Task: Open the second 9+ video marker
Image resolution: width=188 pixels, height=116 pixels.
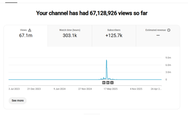Action: (108, 83)
